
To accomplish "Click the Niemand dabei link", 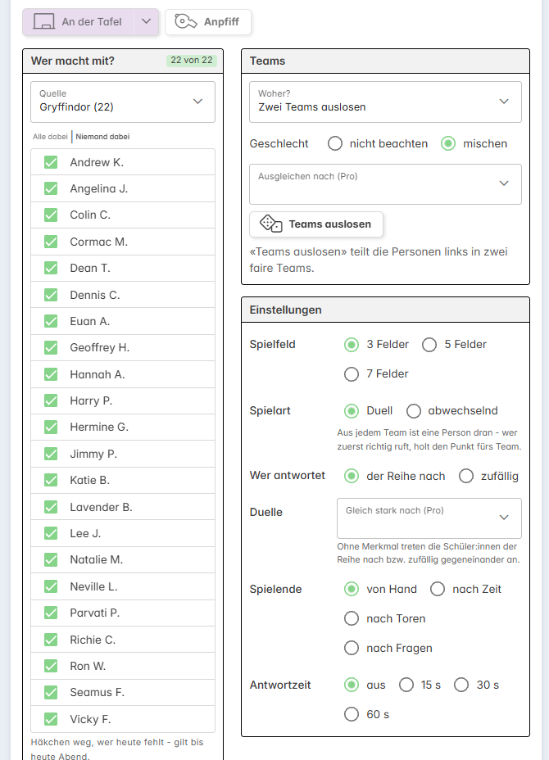I will [102, 137].
